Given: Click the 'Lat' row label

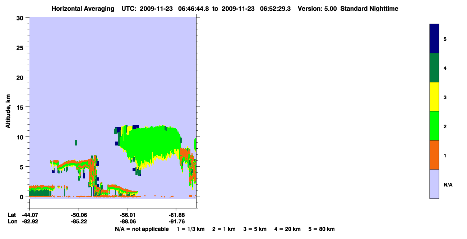Looking at the screenshot, I should (12, 215).
